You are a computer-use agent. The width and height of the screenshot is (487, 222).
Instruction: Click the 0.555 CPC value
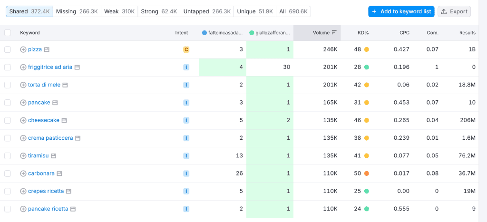(402, 209)
